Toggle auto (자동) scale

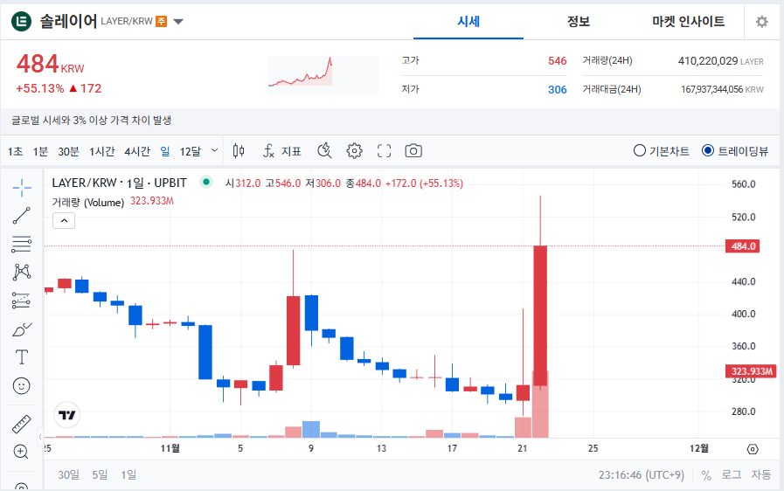coord(761,475)
